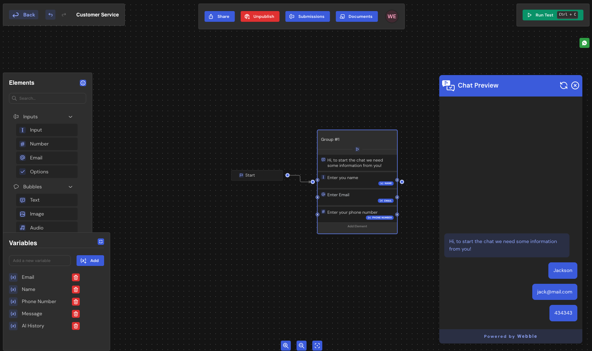The image size is (592, 351).
Task: Refresh the Chat Preview conversation
Action: click(x=563, y=85)
